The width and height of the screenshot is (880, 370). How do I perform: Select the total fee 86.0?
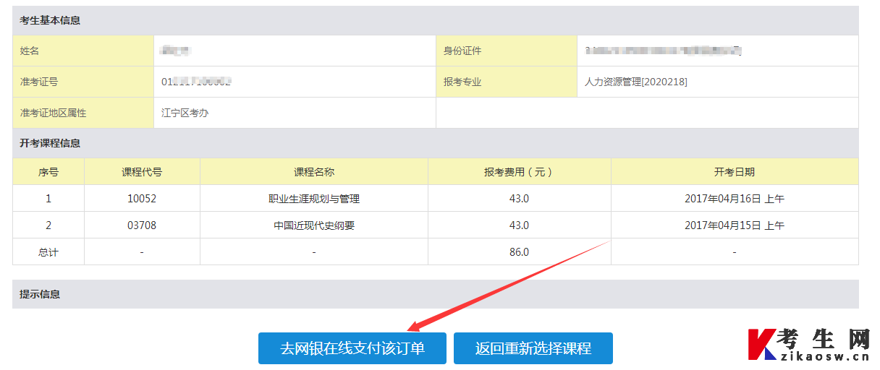pos(520,252)
